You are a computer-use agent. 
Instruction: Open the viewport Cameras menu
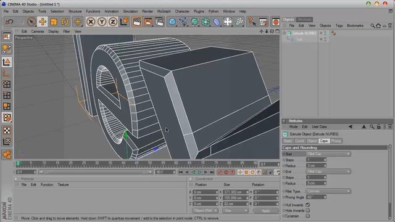[x=38, y=31]
